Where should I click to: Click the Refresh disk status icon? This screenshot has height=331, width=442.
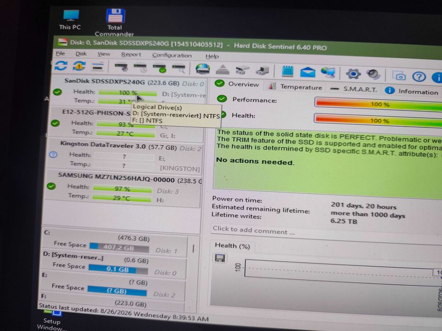[x=61, y=66]
